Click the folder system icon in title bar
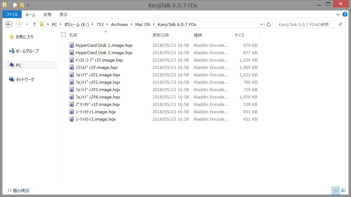 click(x=5, y=5)
